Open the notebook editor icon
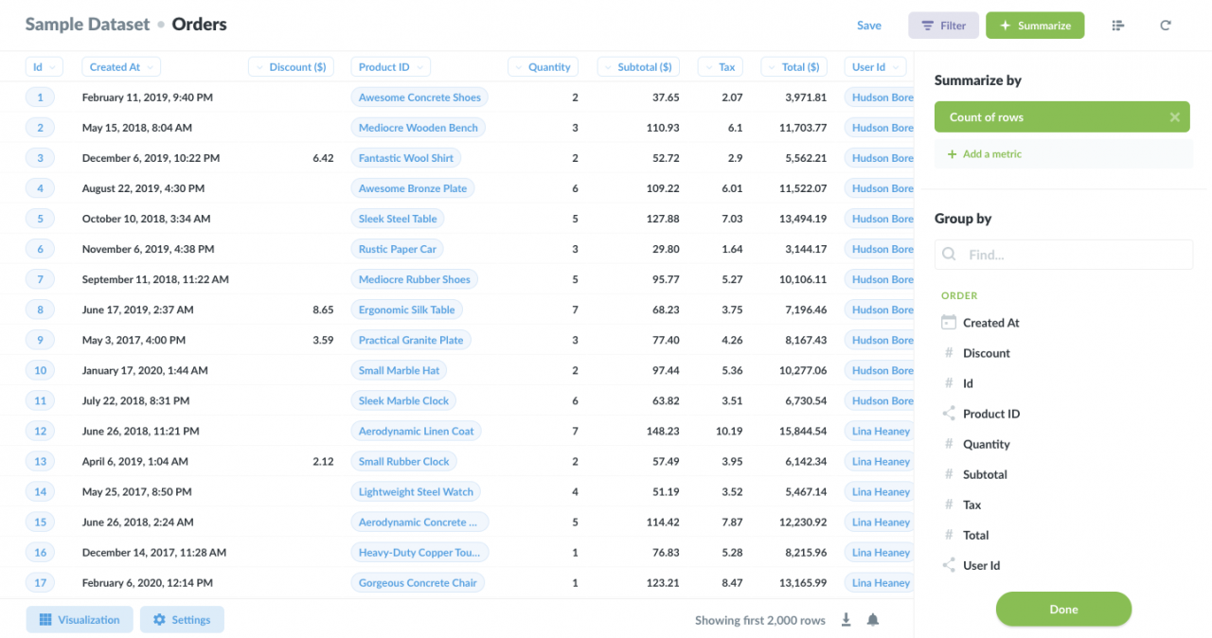This screenshot has width=1212, height=638. click(1118, 26)
